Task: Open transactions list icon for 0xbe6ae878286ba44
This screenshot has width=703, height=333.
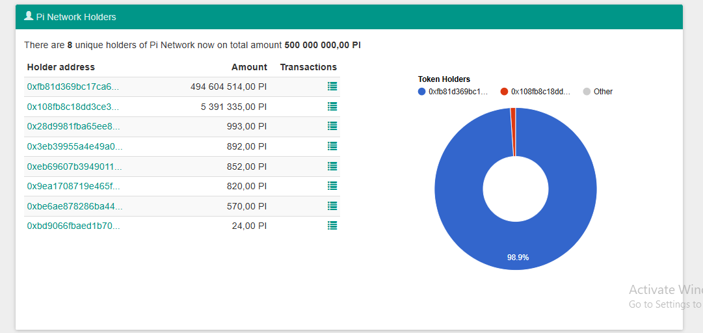Action: pos(332,206)
